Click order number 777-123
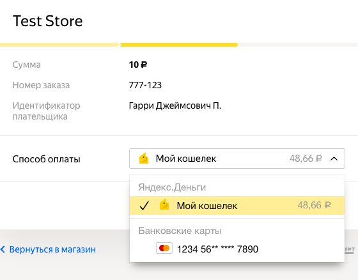The image size is (358, 280). click(x=145, y=85)
